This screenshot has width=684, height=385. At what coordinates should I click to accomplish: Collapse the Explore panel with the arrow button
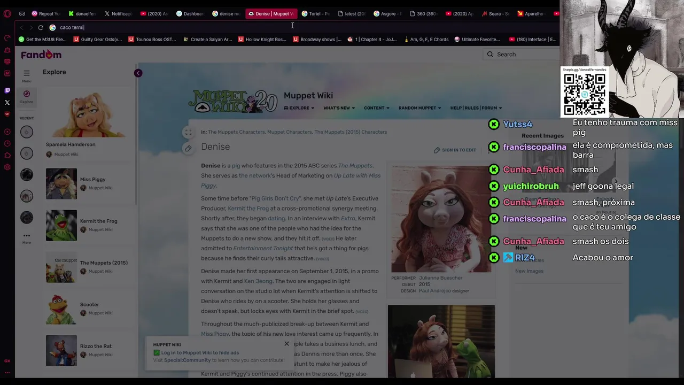point(138,73)
